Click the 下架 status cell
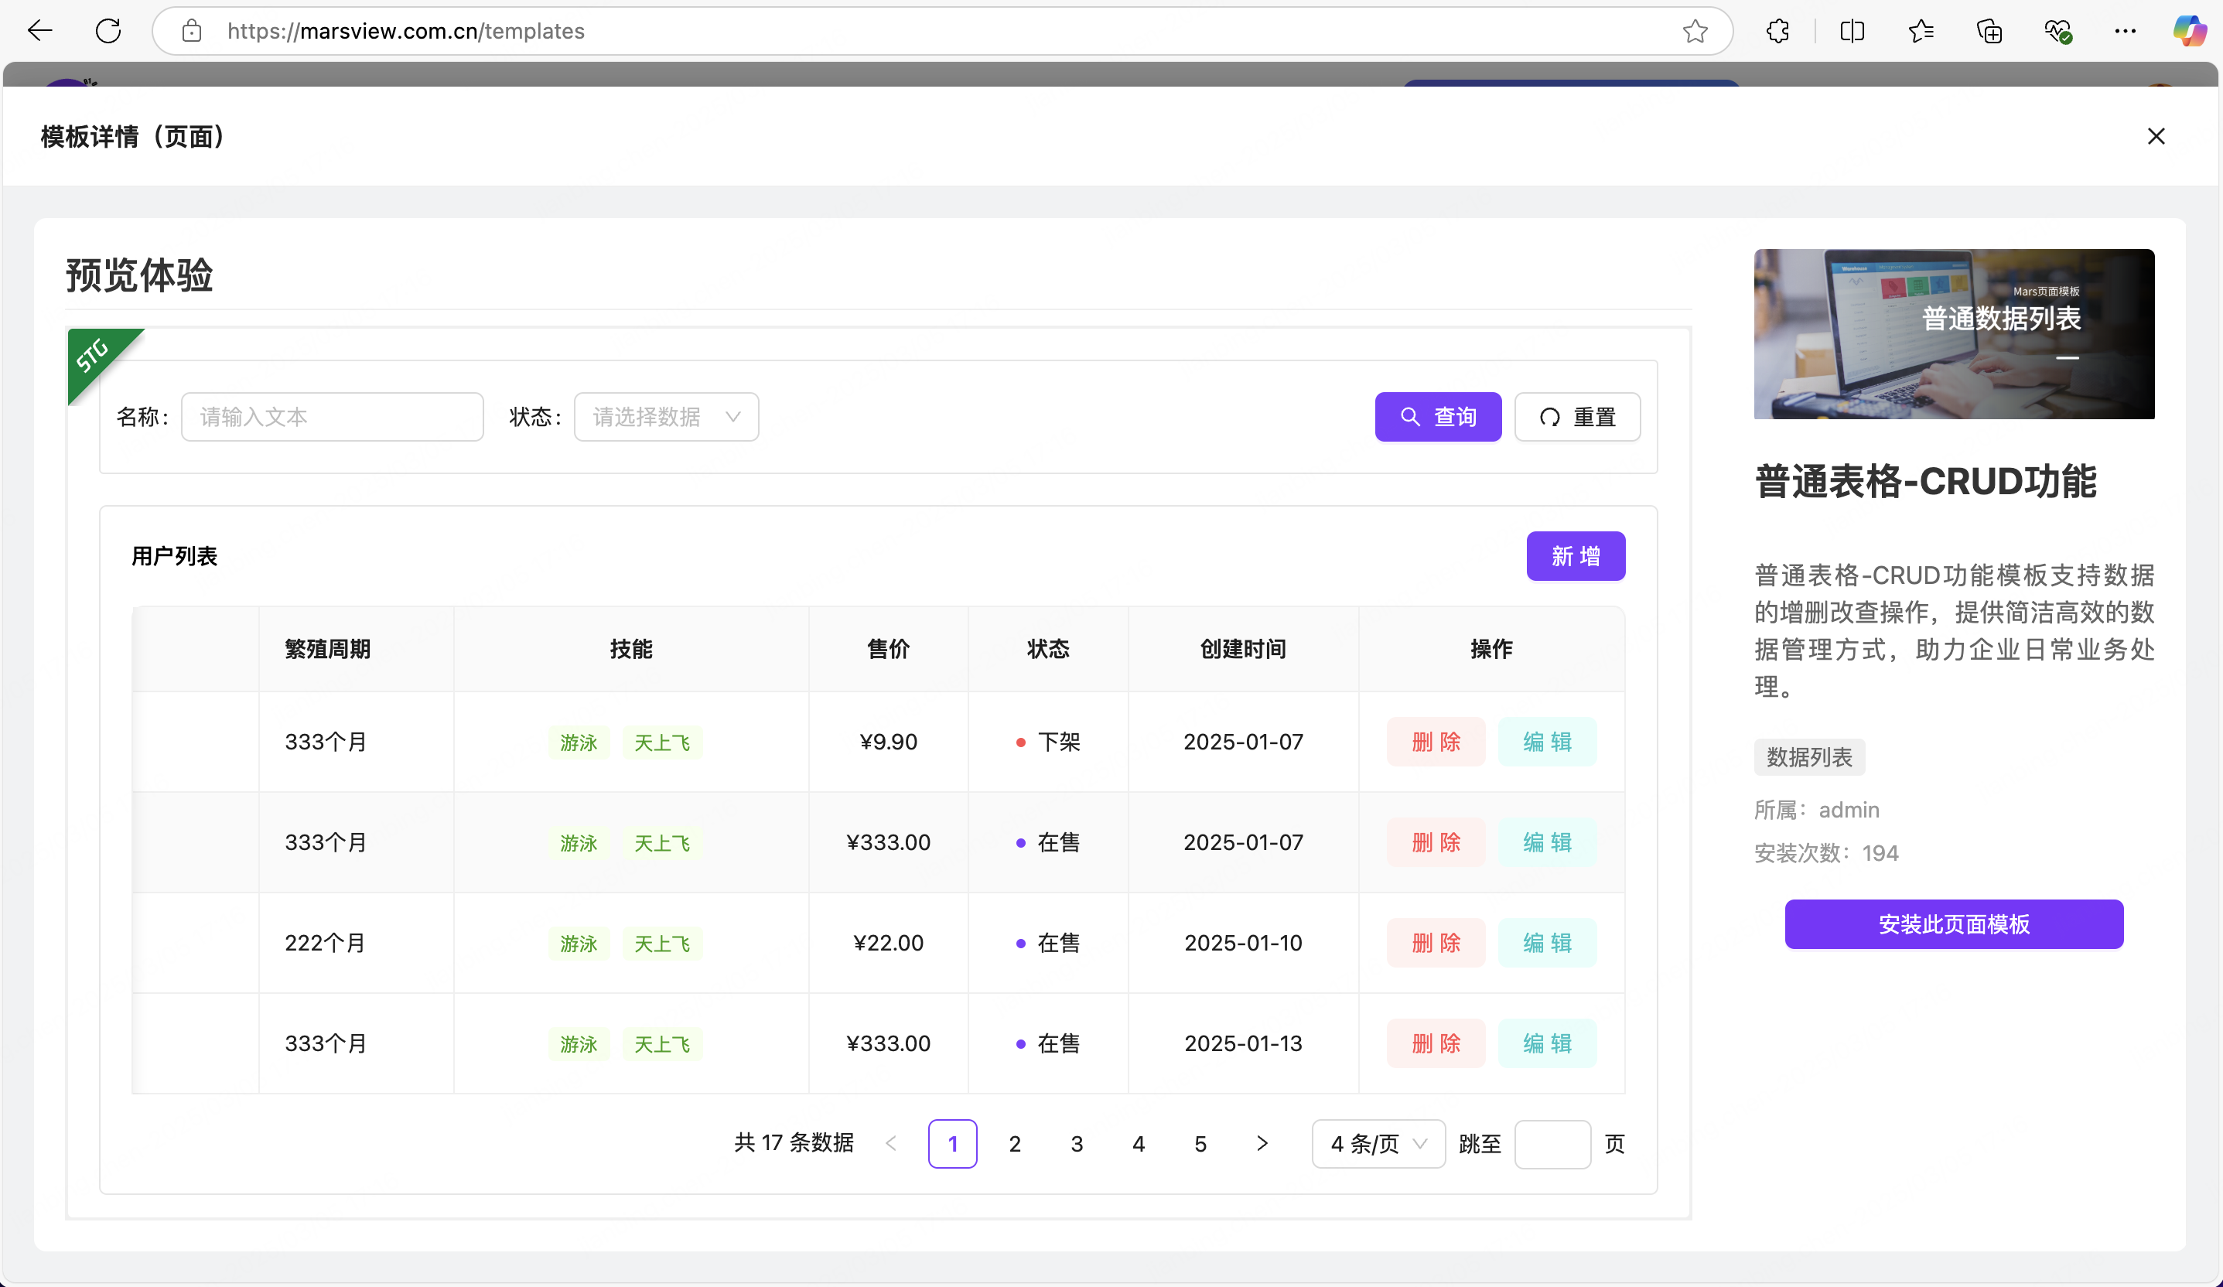 pyautogui.click(x=1048, y=742)
